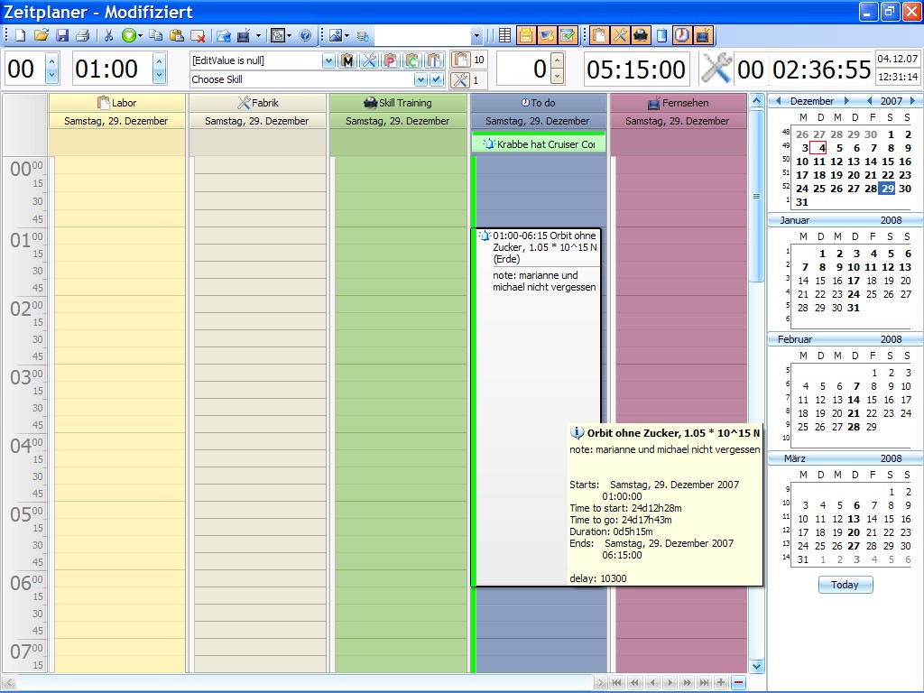Toggle the Labor clipboard resource in the toolbar

tap(599, 35)
